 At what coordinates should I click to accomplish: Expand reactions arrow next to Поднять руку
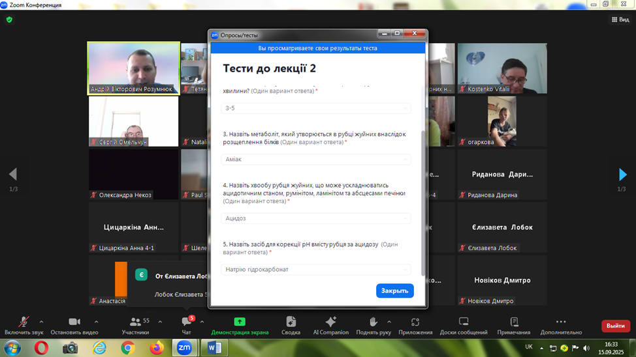click(x=389, y=322)
